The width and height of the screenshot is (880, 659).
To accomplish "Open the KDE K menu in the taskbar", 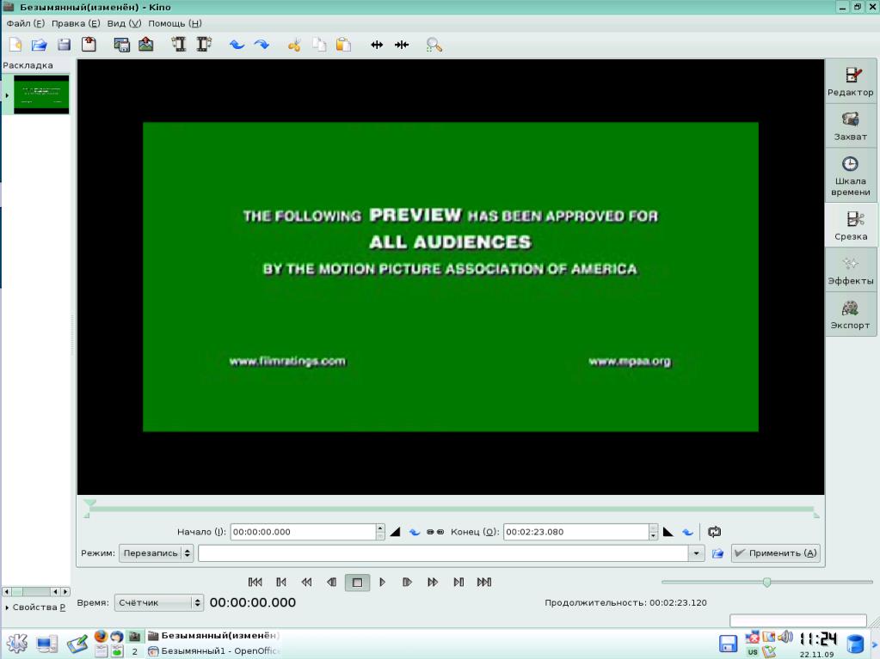I will click(17, 643).
